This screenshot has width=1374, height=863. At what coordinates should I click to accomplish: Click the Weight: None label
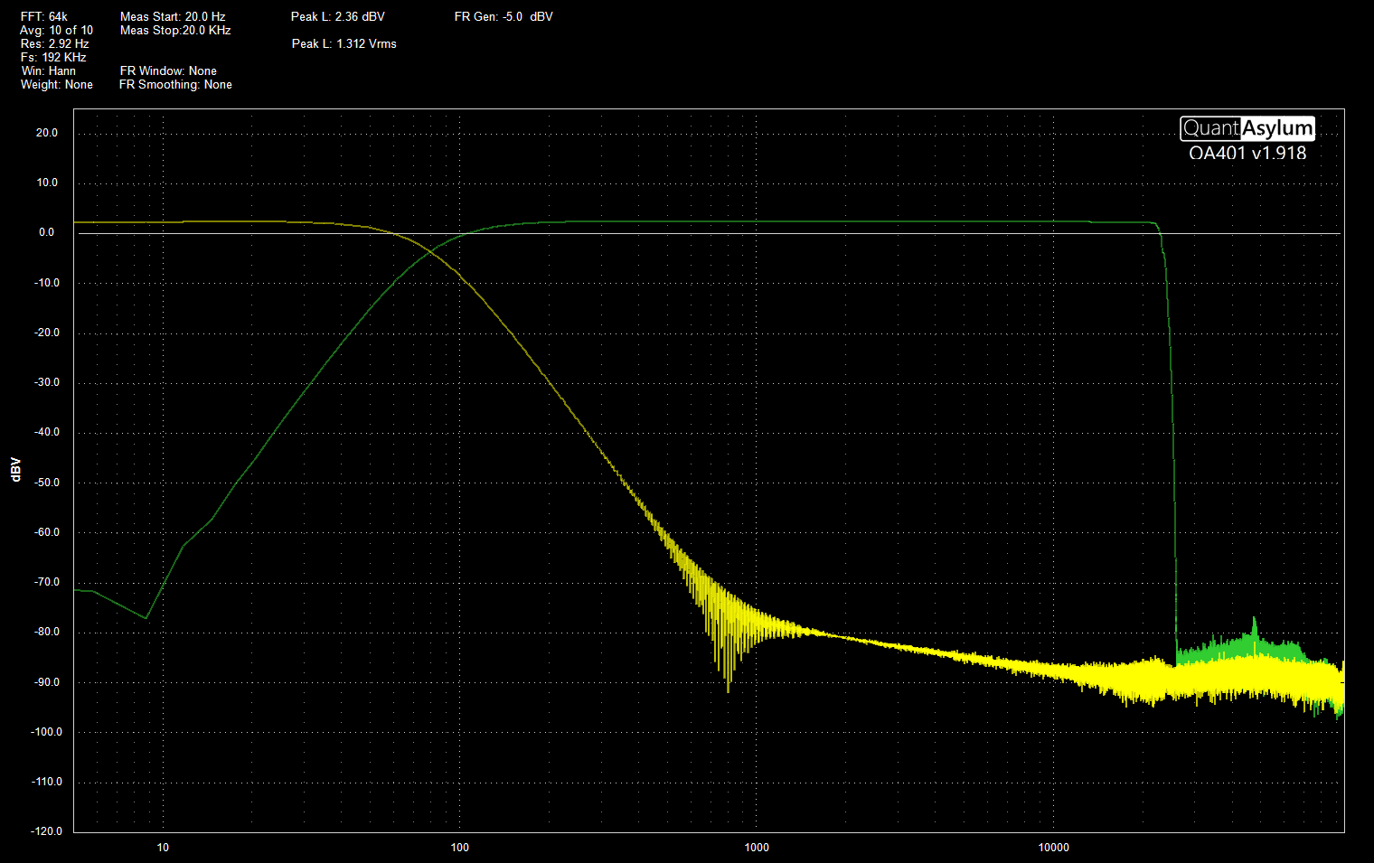[57, 84]
